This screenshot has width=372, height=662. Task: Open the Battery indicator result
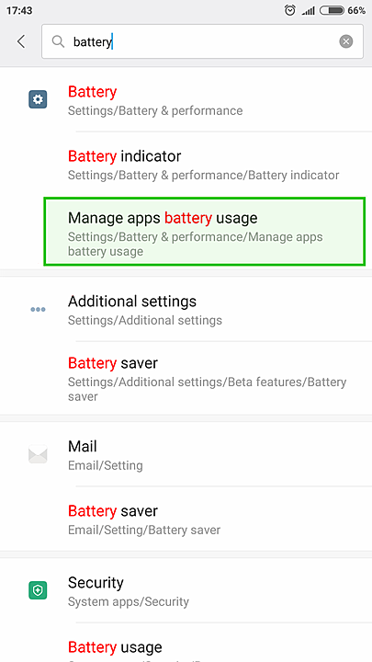tap(186, 165)
